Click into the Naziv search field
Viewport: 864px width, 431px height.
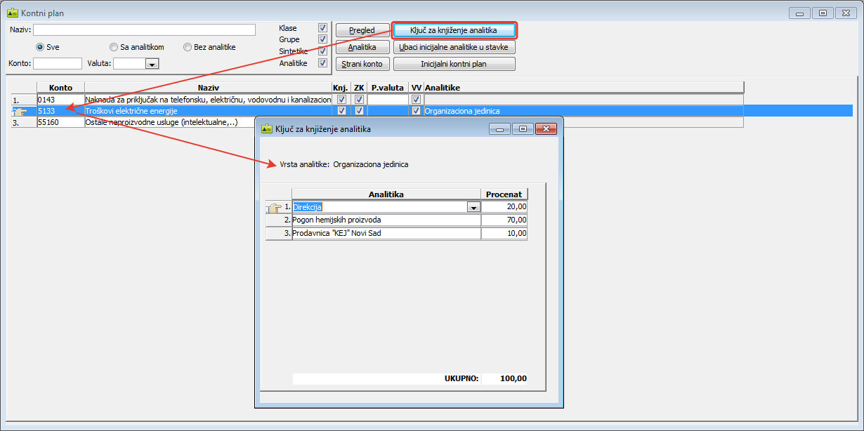pyautogui.click(x=144, y=29)
